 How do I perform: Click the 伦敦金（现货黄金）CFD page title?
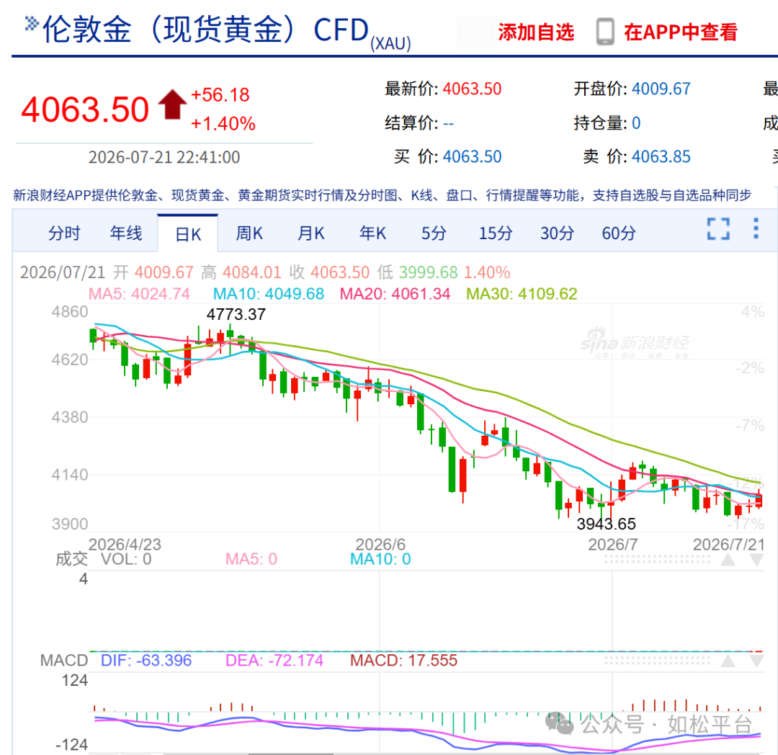(206, 30)
